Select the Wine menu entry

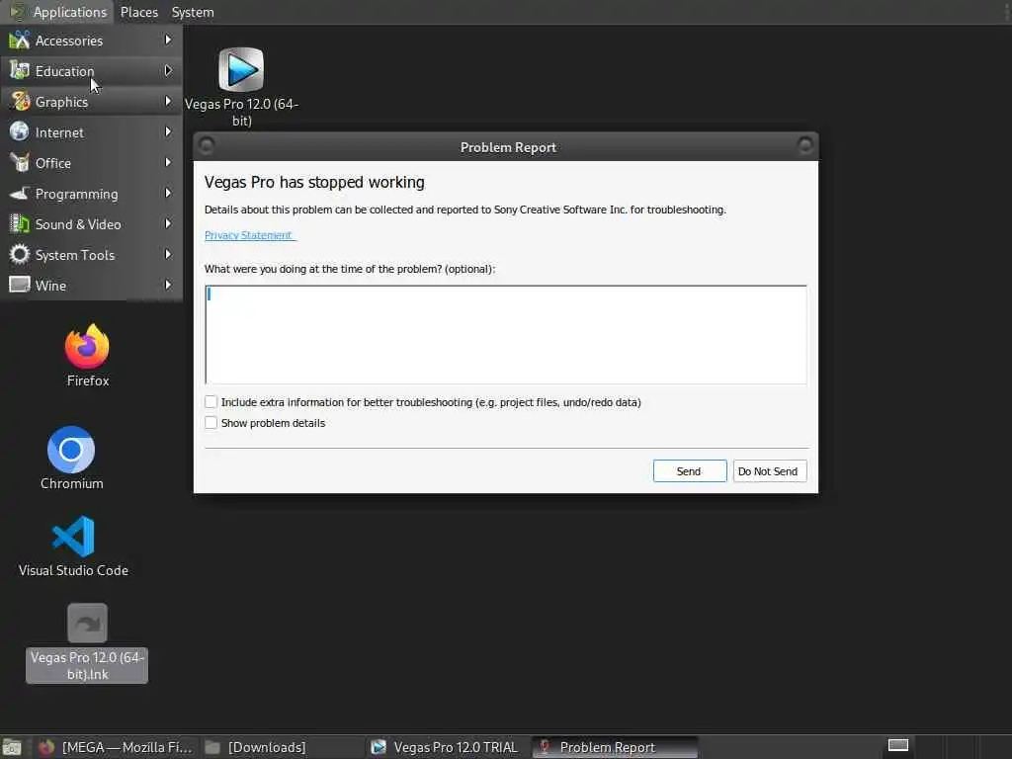[x=92, y=285]
